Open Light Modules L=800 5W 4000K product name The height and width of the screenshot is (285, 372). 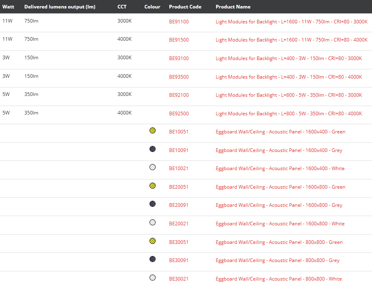[289, 114]
